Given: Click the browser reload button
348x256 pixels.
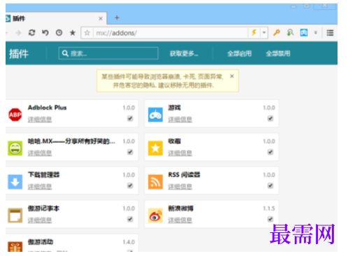Looking at the screenshot, I should pyautogui.click(x=32, y=33).
